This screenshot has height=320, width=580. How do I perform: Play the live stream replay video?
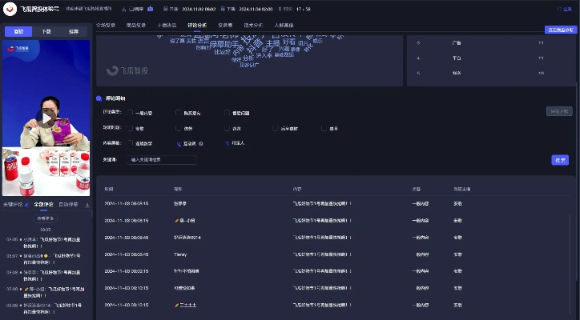pyautogui.click(x=46, y=118)
